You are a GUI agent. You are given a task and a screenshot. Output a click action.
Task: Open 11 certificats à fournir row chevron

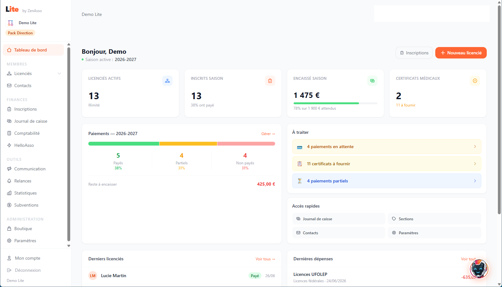(475, 164)
